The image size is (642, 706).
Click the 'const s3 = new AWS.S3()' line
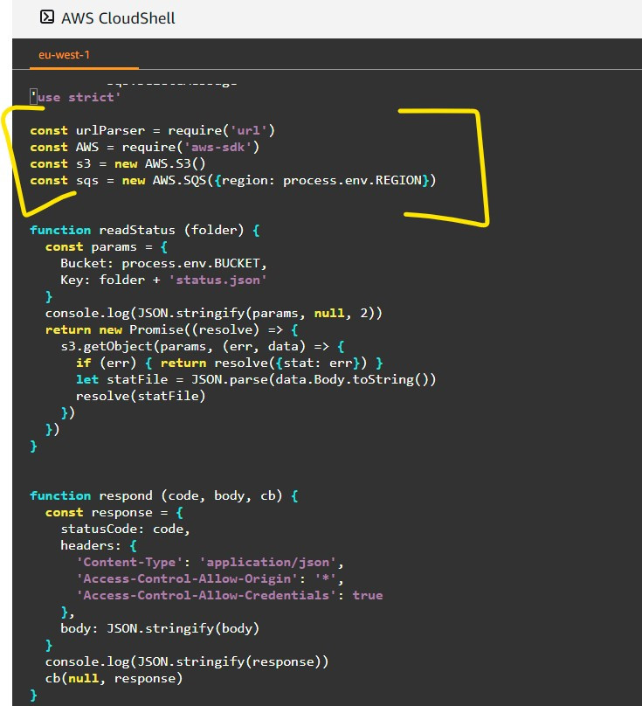(118, 164)
